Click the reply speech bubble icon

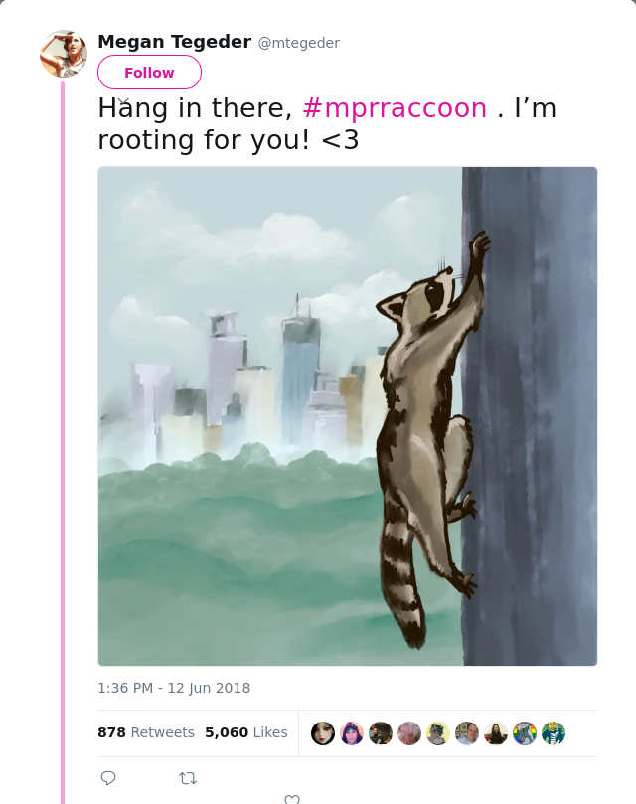(x=108, y=778)
